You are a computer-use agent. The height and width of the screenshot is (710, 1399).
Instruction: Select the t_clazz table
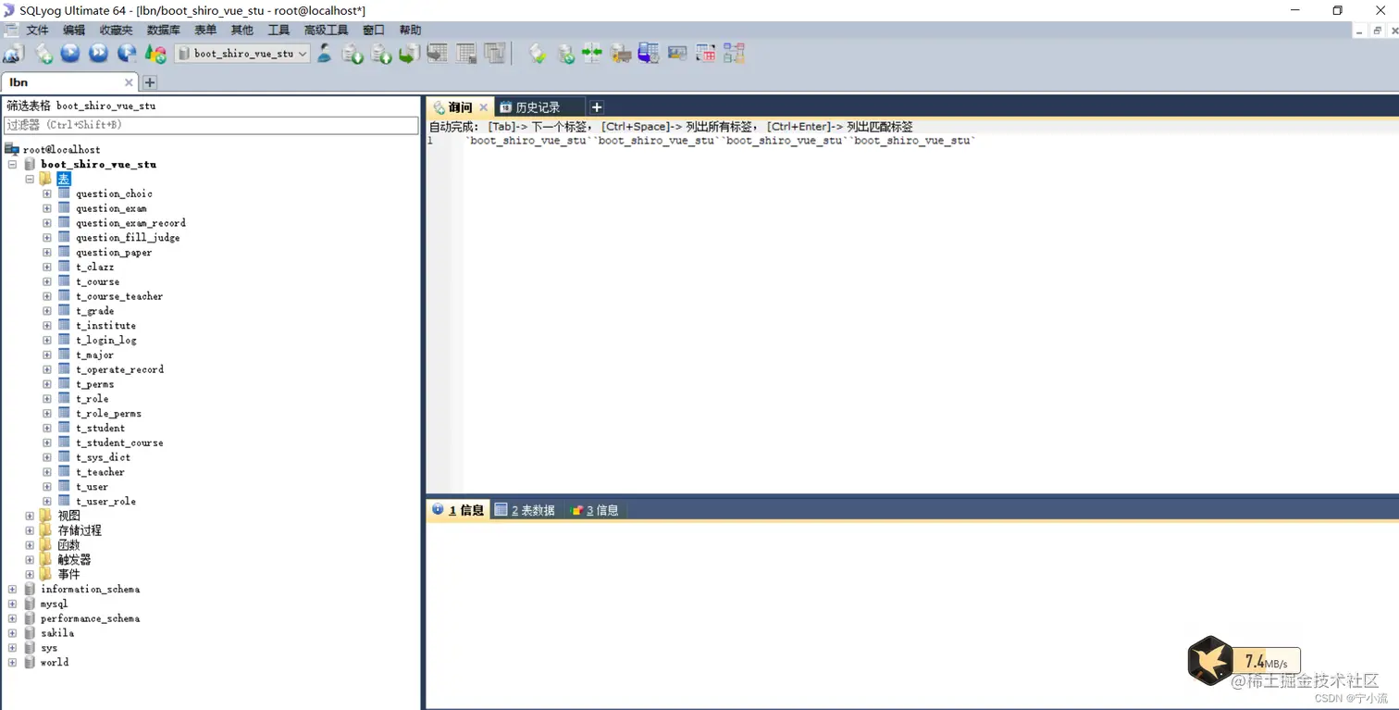[x=94, y=267]
